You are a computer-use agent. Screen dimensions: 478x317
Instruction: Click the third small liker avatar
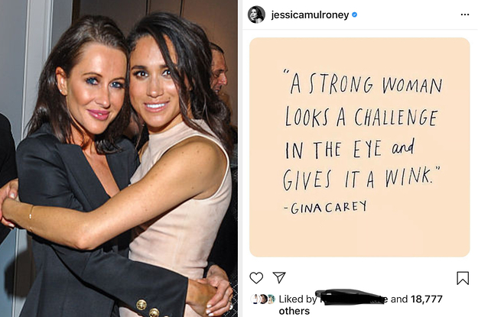coord(271,299)
